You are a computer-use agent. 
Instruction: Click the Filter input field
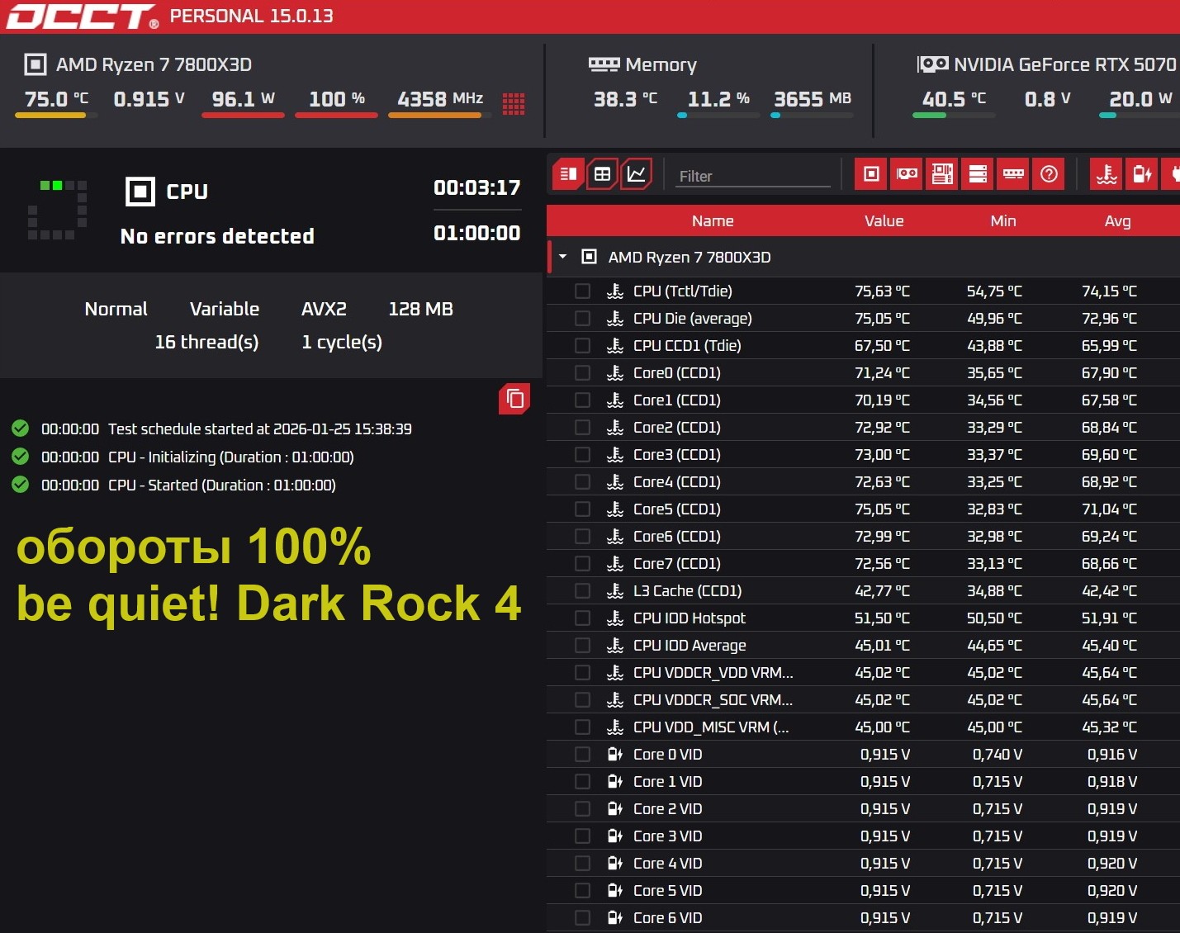point(752,176)
